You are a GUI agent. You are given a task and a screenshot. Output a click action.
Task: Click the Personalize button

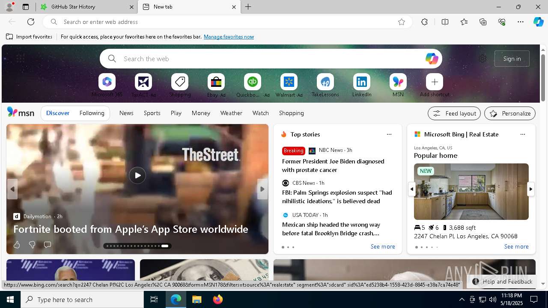point(510,113)
